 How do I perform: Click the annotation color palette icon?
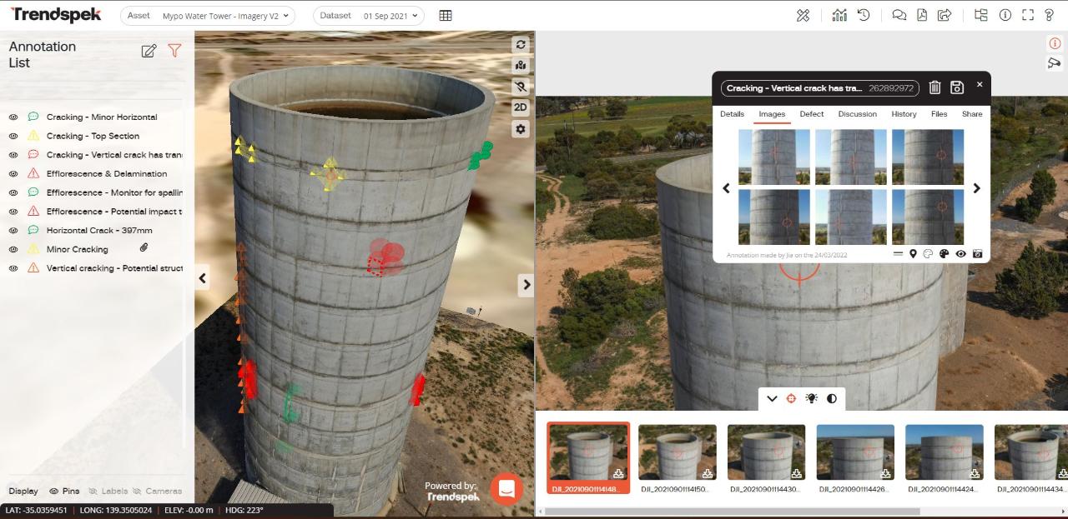point(944,254)
